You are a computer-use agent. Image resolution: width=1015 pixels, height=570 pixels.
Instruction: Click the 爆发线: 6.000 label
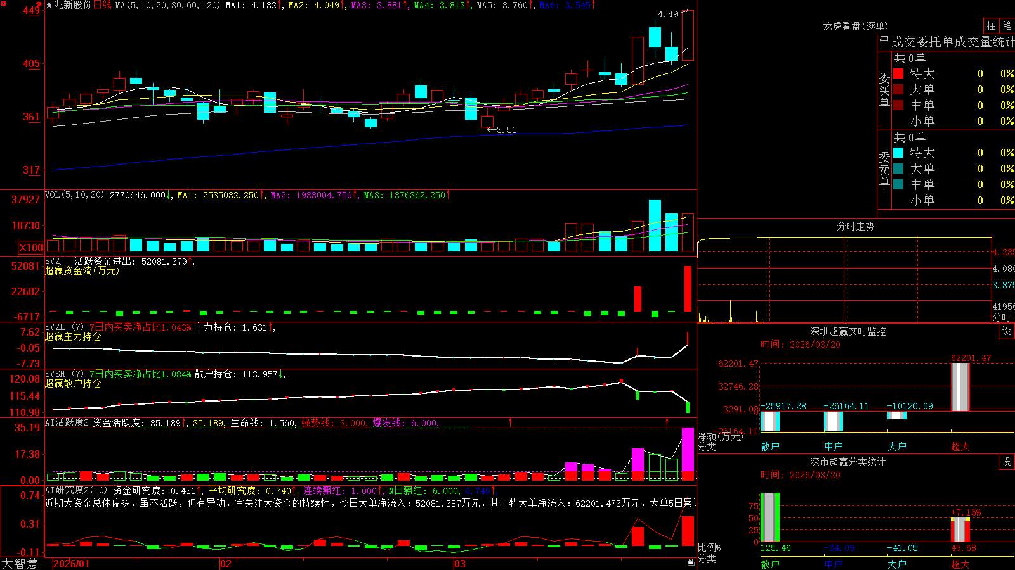pyautogui.click(x=405, y=422)
